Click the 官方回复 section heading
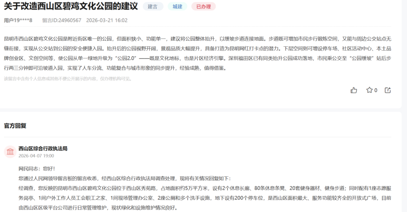 (x=15, y=125)
